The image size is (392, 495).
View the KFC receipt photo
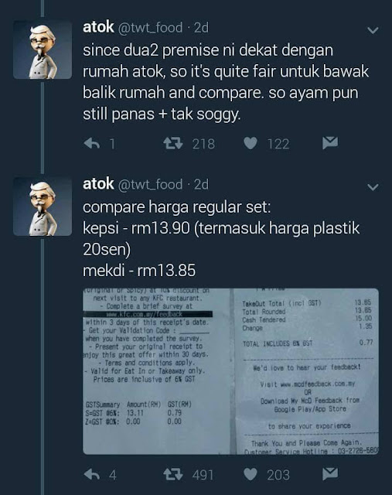coord(157,371)
